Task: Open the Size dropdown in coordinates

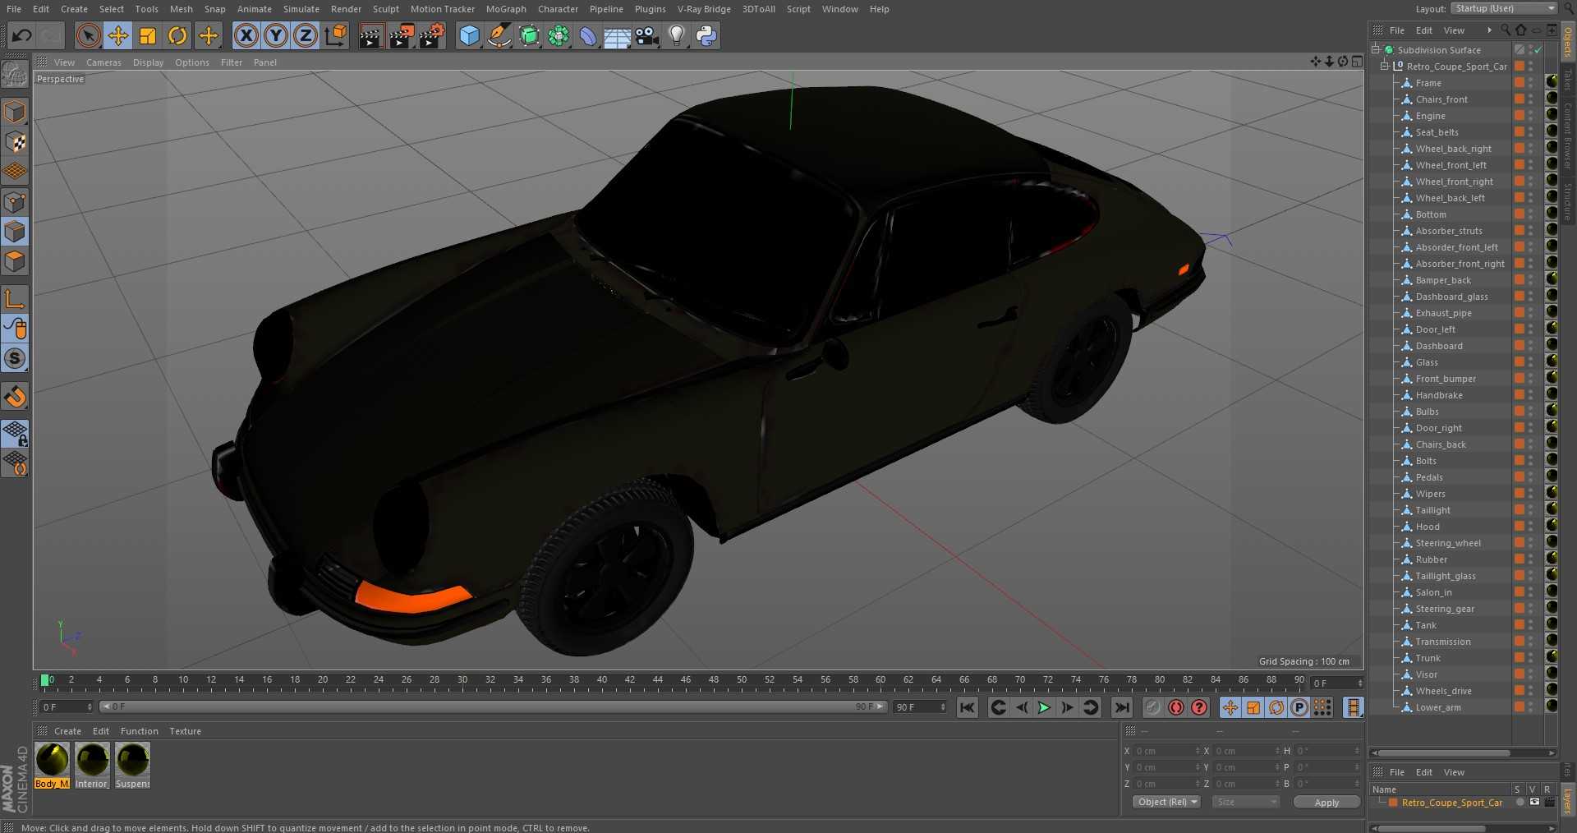Action: point(1246,802)
